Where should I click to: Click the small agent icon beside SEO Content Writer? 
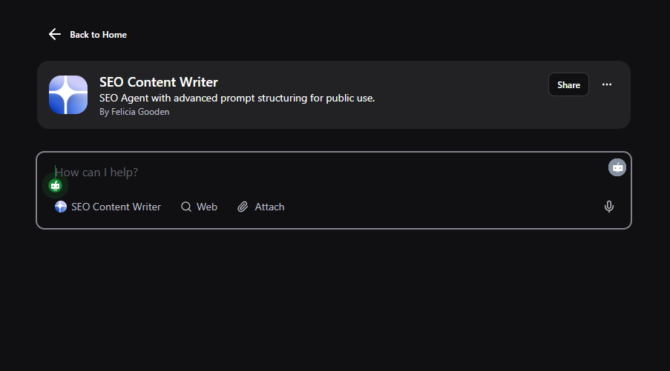(x=61, y=207)
